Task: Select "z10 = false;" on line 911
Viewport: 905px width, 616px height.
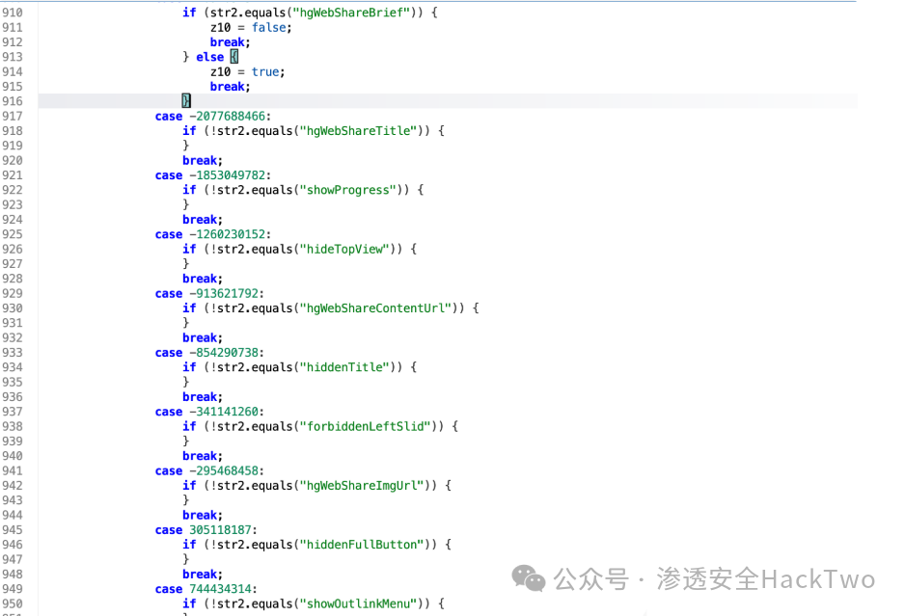Action: pyautogui.click(x=251, y=28)
